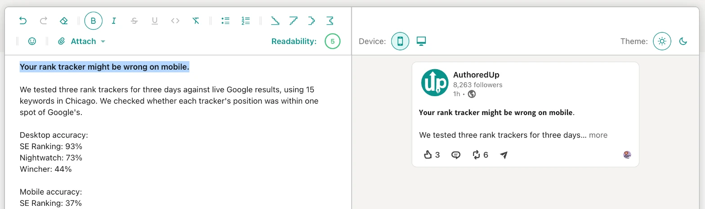Use the eraser clear-formatting tool
Image resolution: width=705 pixels, height=209 pixels.
(63, 21)
